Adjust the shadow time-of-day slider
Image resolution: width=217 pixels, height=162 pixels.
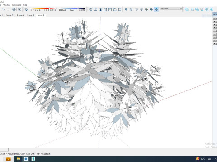click(x=72, y=9)
